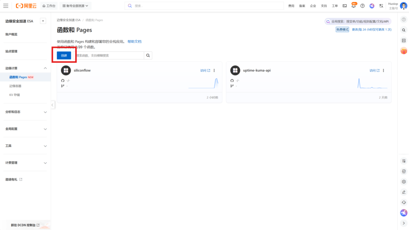
Task: Click the blue 创建 button
Action: click(64, 55)
